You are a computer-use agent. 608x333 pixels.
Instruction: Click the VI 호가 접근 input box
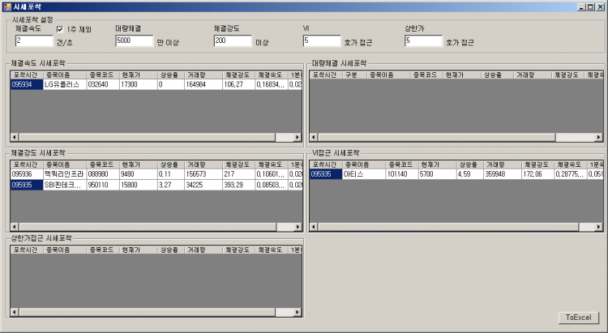[x=321, y=41]
